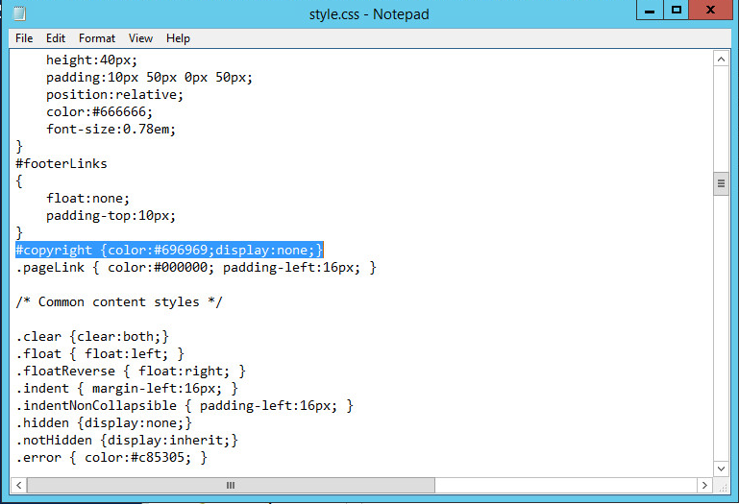The height and width of the screenshot is (504, 739).
Task: Click the vertical scrollbar down arrow
Action: point(721,468)
